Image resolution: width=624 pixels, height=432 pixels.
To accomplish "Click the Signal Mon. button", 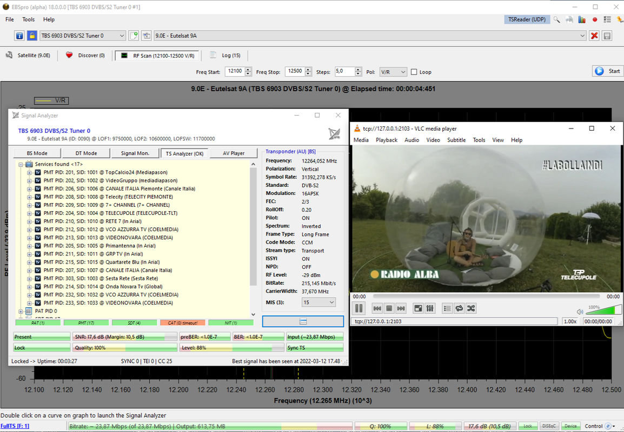I will click(135, 153).
